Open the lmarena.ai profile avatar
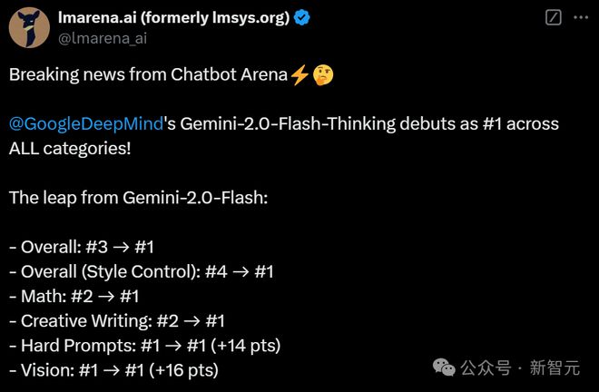This screenshot has height=392, width=599. 29,28
